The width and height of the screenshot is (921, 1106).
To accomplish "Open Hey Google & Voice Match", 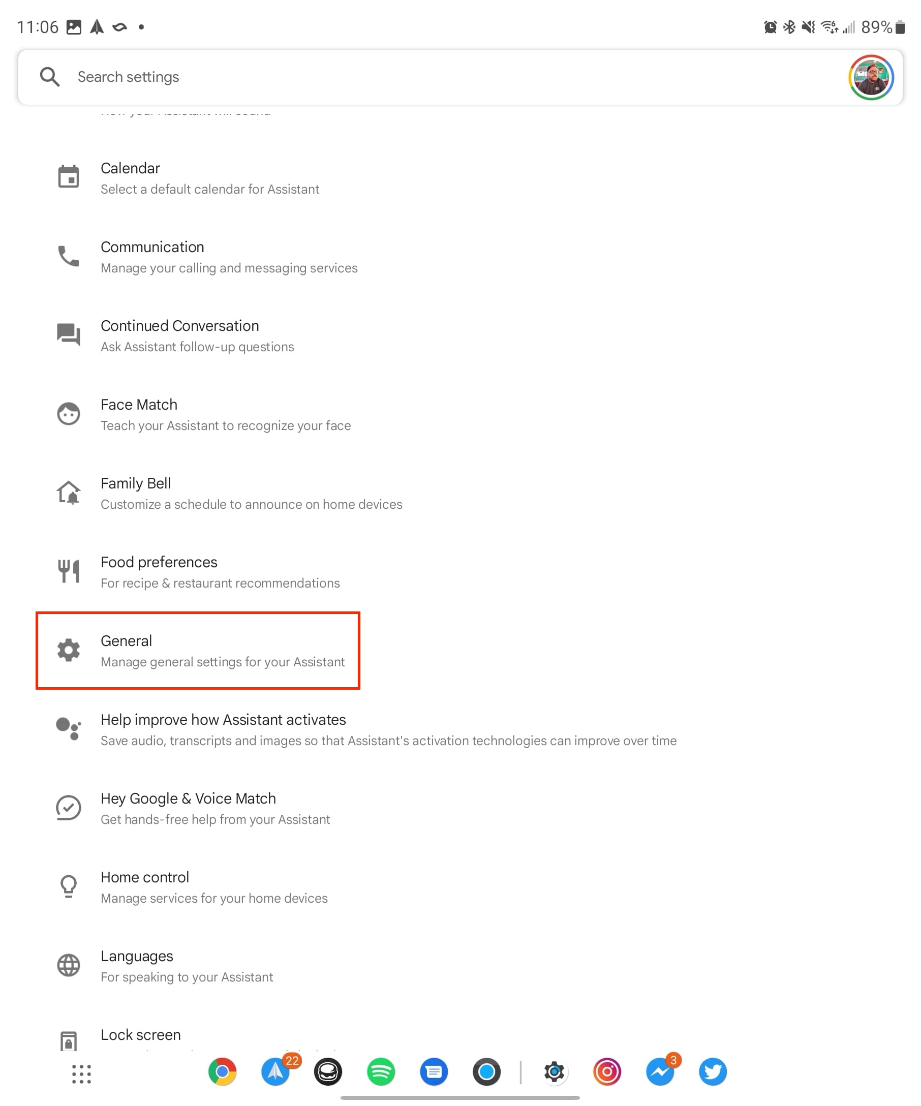I will [x=460, y=808].
